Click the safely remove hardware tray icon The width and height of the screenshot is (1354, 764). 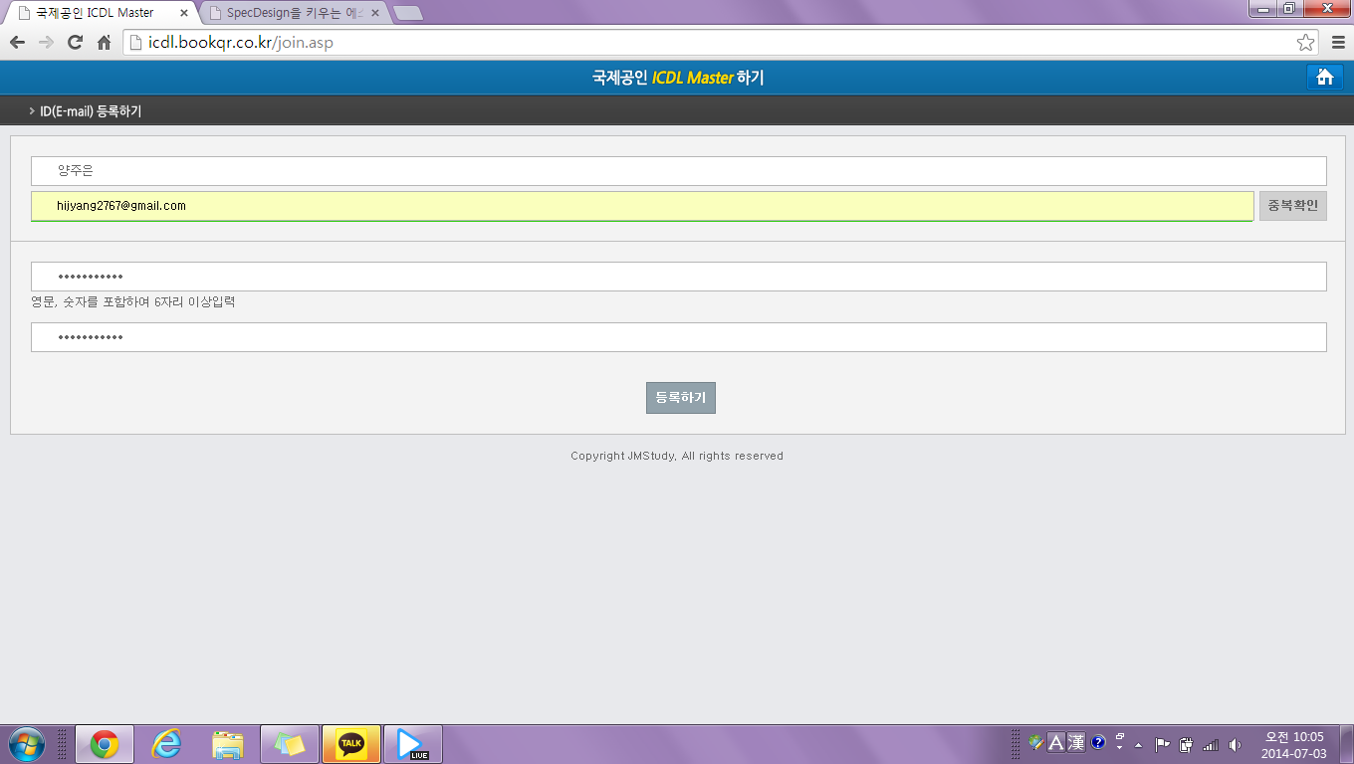coord(1186,744)
